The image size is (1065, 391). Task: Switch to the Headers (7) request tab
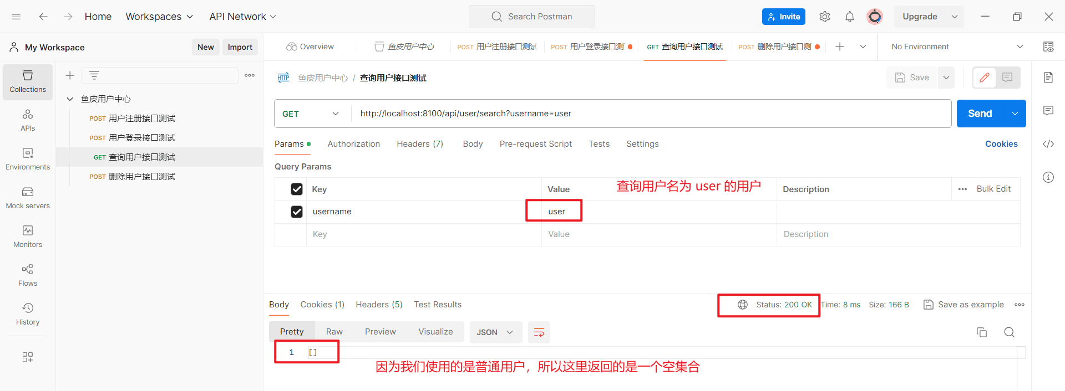pos(420,144)
